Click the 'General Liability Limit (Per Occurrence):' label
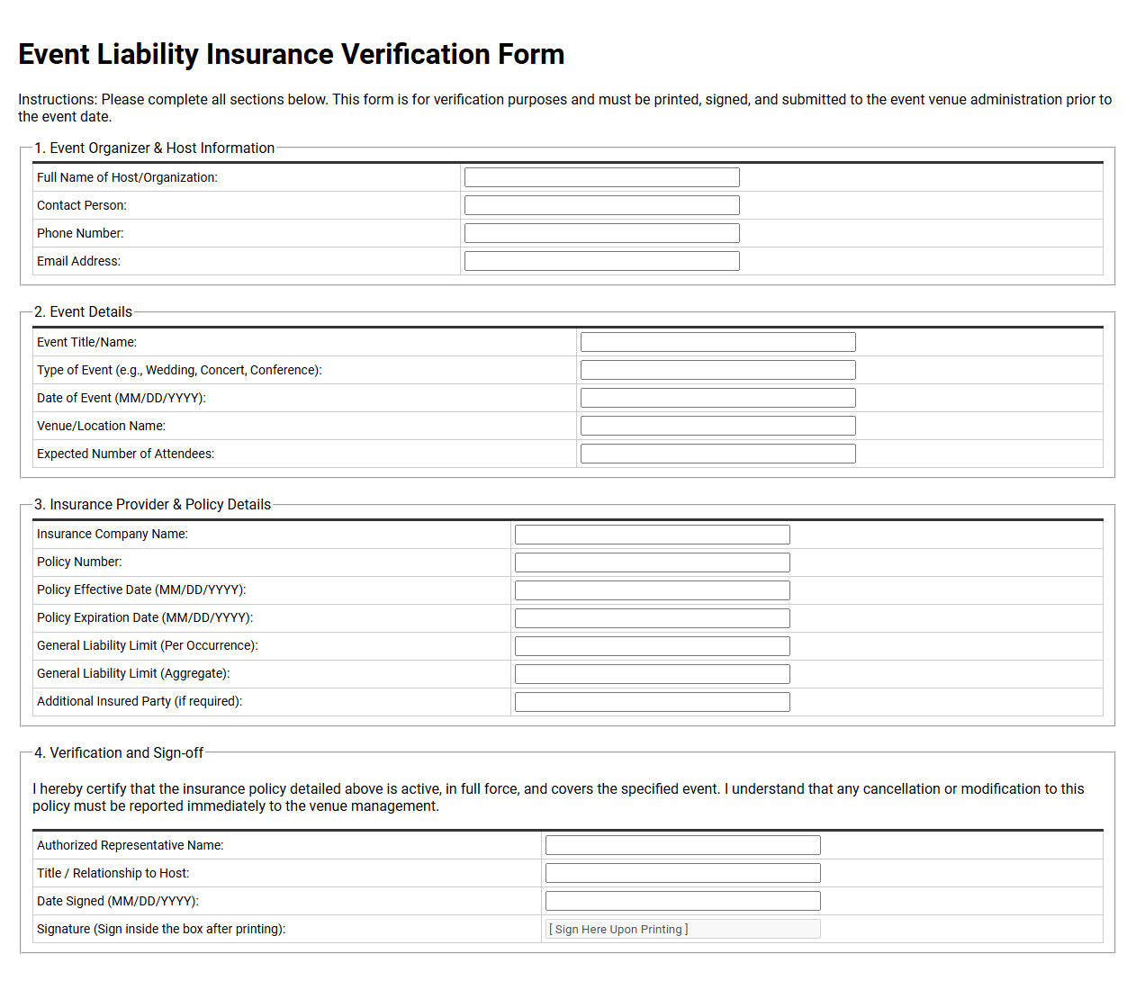 (x=148, y=645)
